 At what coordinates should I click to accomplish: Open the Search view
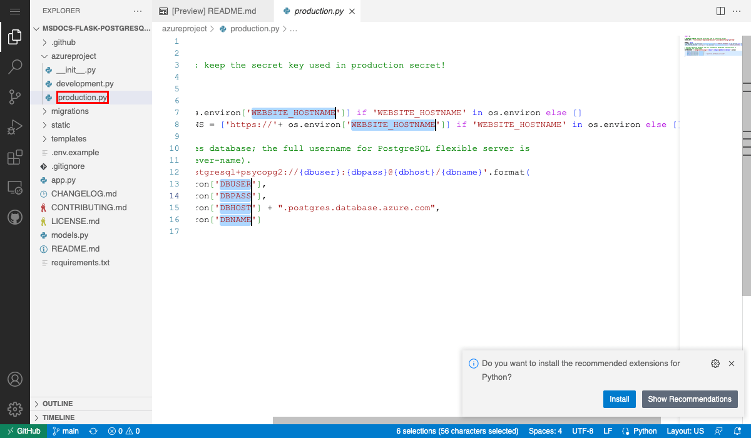15,66
